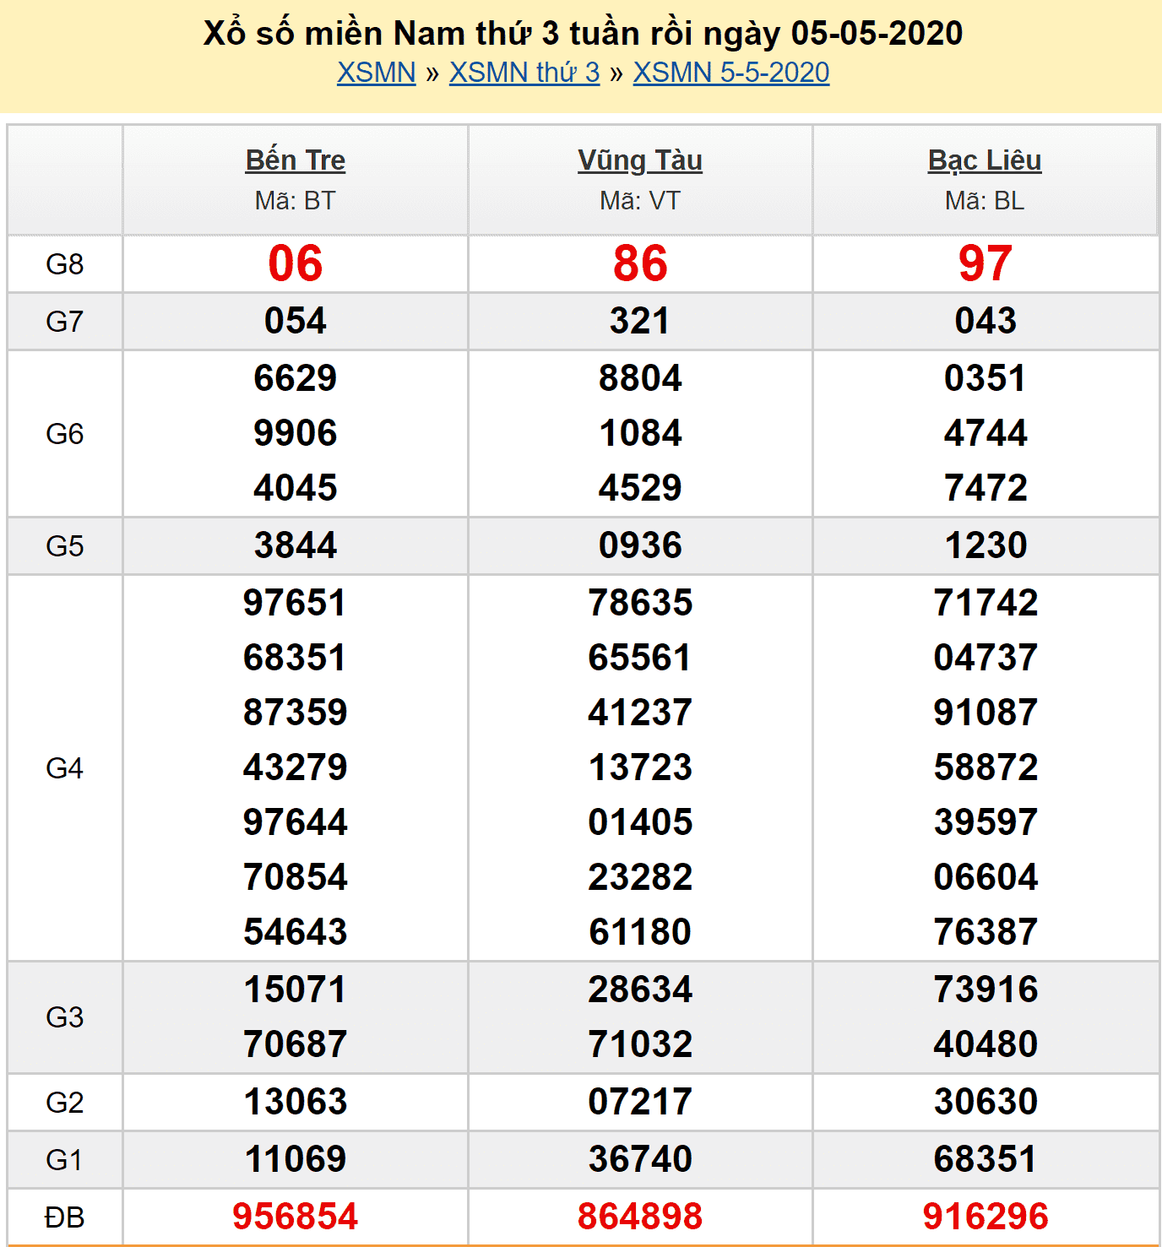
Task: Click G3 number 28634
Action: [640, 989]
